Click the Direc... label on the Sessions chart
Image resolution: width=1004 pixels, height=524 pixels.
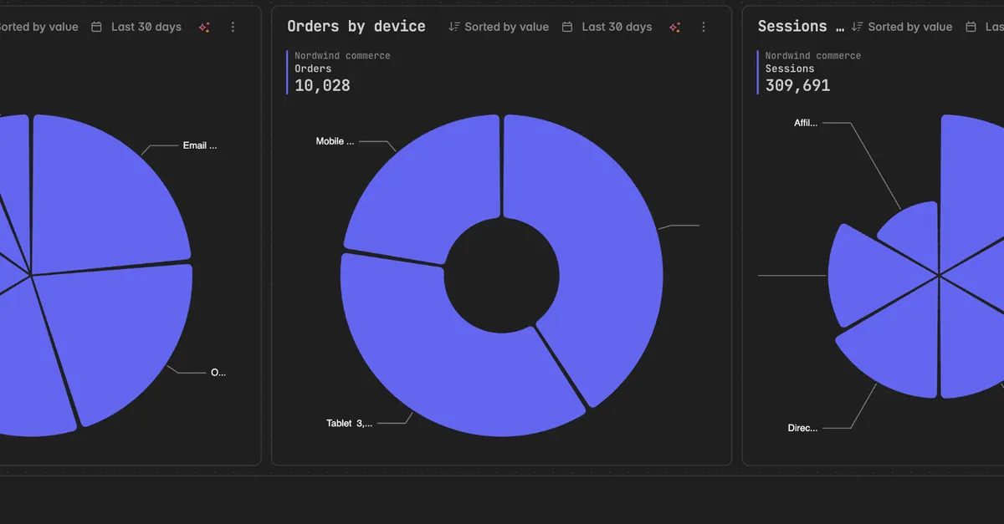pos(802,428)
